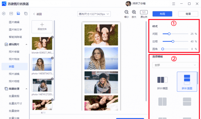Reset view with the 1:1 原比例 icon

pyautogui.click(x=144, y=12)
